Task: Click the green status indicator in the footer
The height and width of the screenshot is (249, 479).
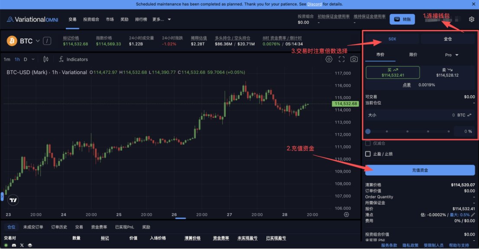Action: (x=6, y=245)
